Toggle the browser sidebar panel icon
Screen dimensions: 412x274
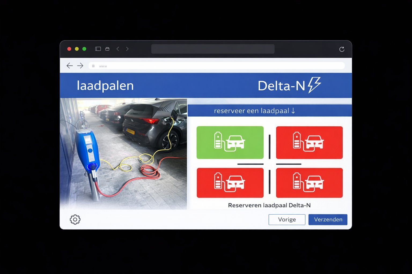click(98, 49)
